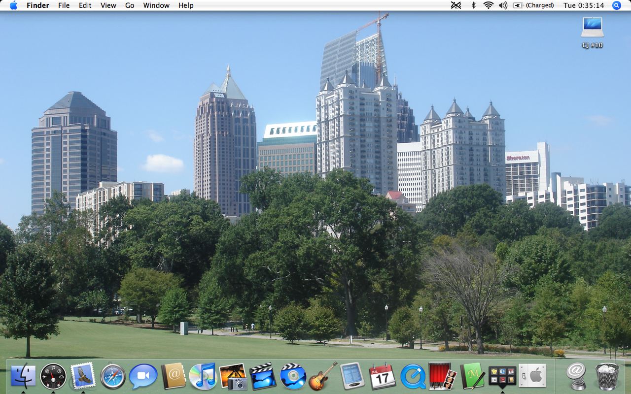Image resolution: width=631 pixels, height=394 pixels.
Task: Open the Window menu
Action: [x=156, y=5]
